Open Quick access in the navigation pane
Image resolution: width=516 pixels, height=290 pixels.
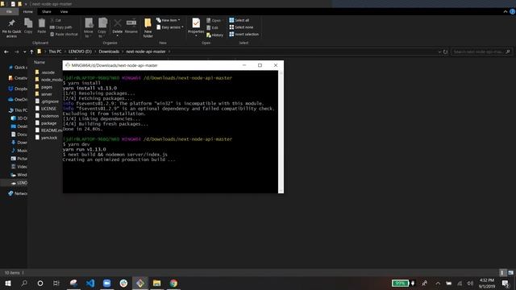[18, 68]
